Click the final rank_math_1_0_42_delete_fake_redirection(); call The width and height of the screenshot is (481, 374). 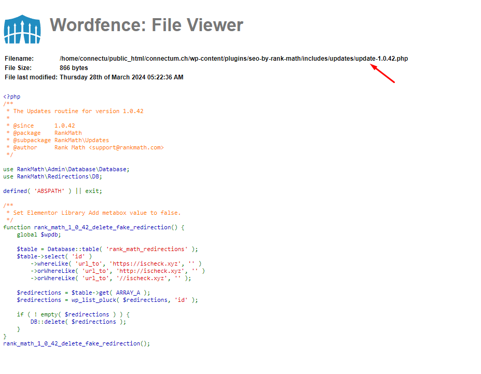point(76,343)
